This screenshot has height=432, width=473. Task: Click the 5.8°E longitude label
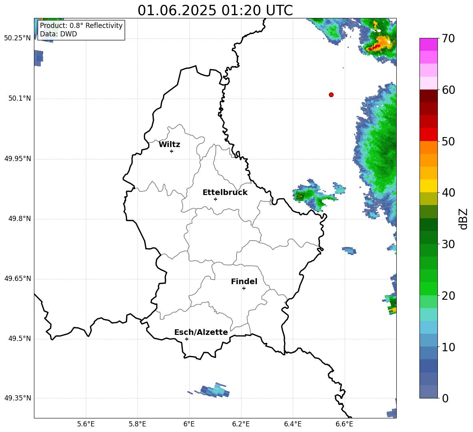pyautogui.click(x=137, y=424)
